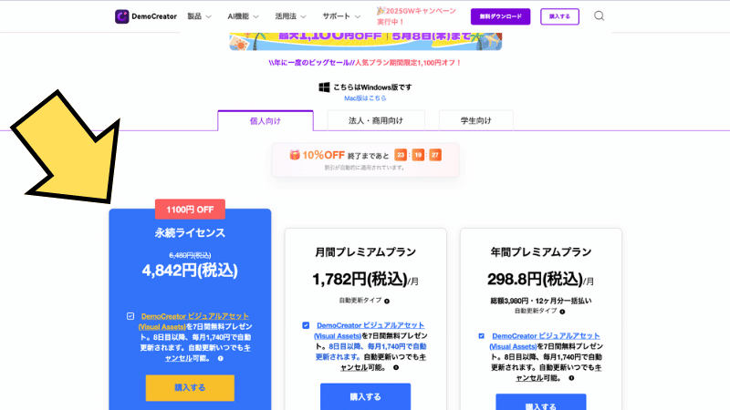The width and height of the screenshot is (730, 410).
Task: Open Visual Assets link in 永続ライセンス card
Action: tap(195, 322)
